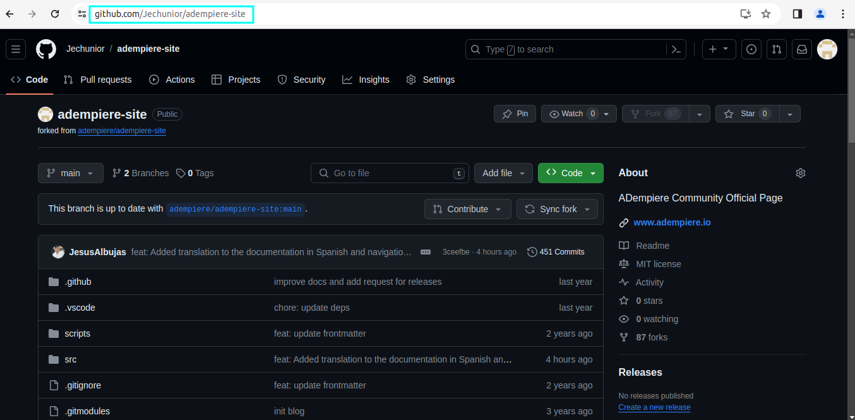
Task: Open the .vscode folder
Action: [80, 308]
